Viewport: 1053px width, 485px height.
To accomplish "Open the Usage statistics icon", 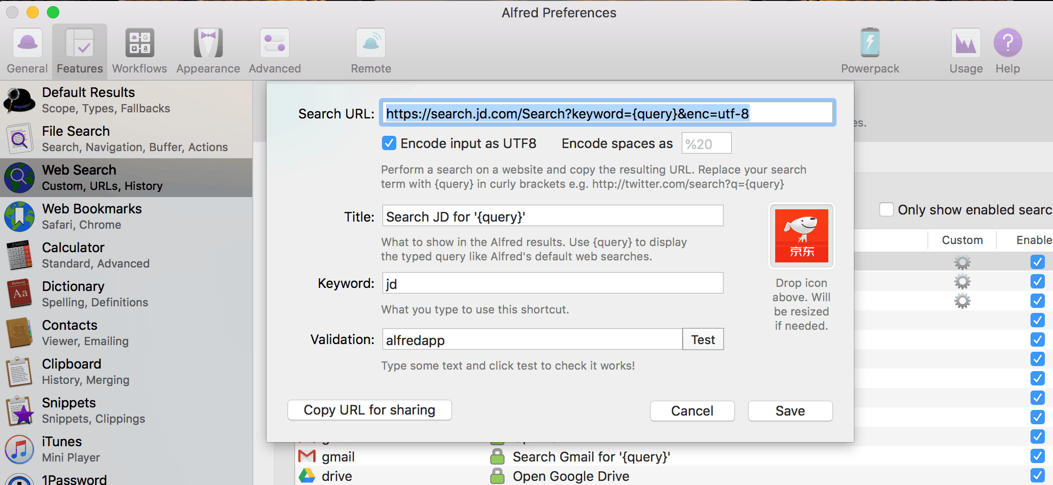I will click(966, 51).
